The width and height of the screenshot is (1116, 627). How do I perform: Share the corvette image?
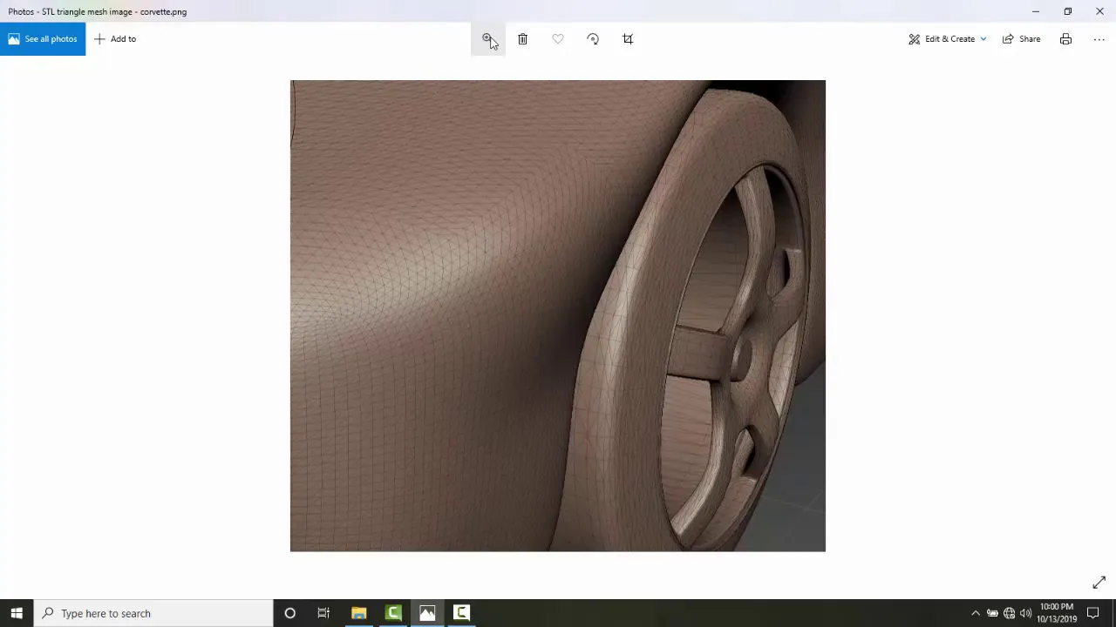tap(1021, 38)
